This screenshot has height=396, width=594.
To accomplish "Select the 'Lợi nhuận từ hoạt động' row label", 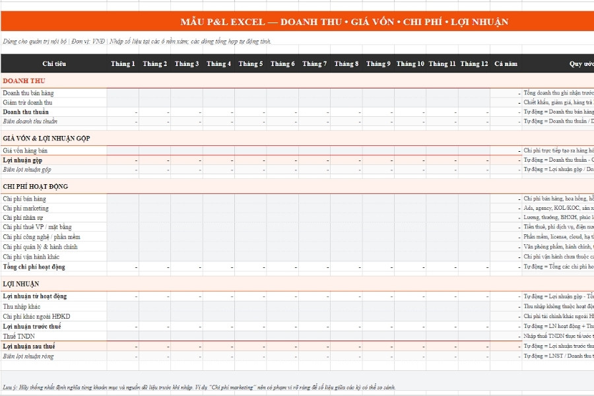I will coord(34,296).
